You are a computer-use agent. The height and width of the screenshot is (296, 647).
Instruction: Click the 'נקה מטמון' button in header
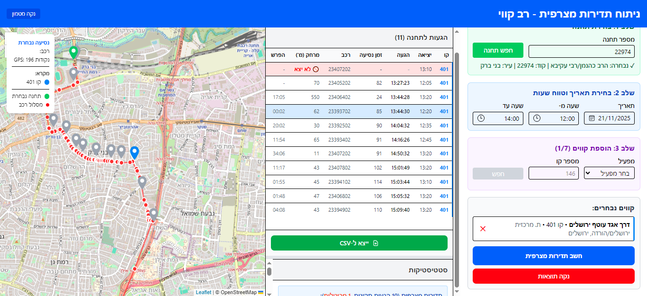24,14
